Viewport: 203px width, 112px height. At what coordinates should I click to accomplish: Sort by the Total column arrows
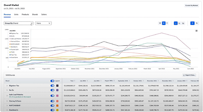(75, 81)
